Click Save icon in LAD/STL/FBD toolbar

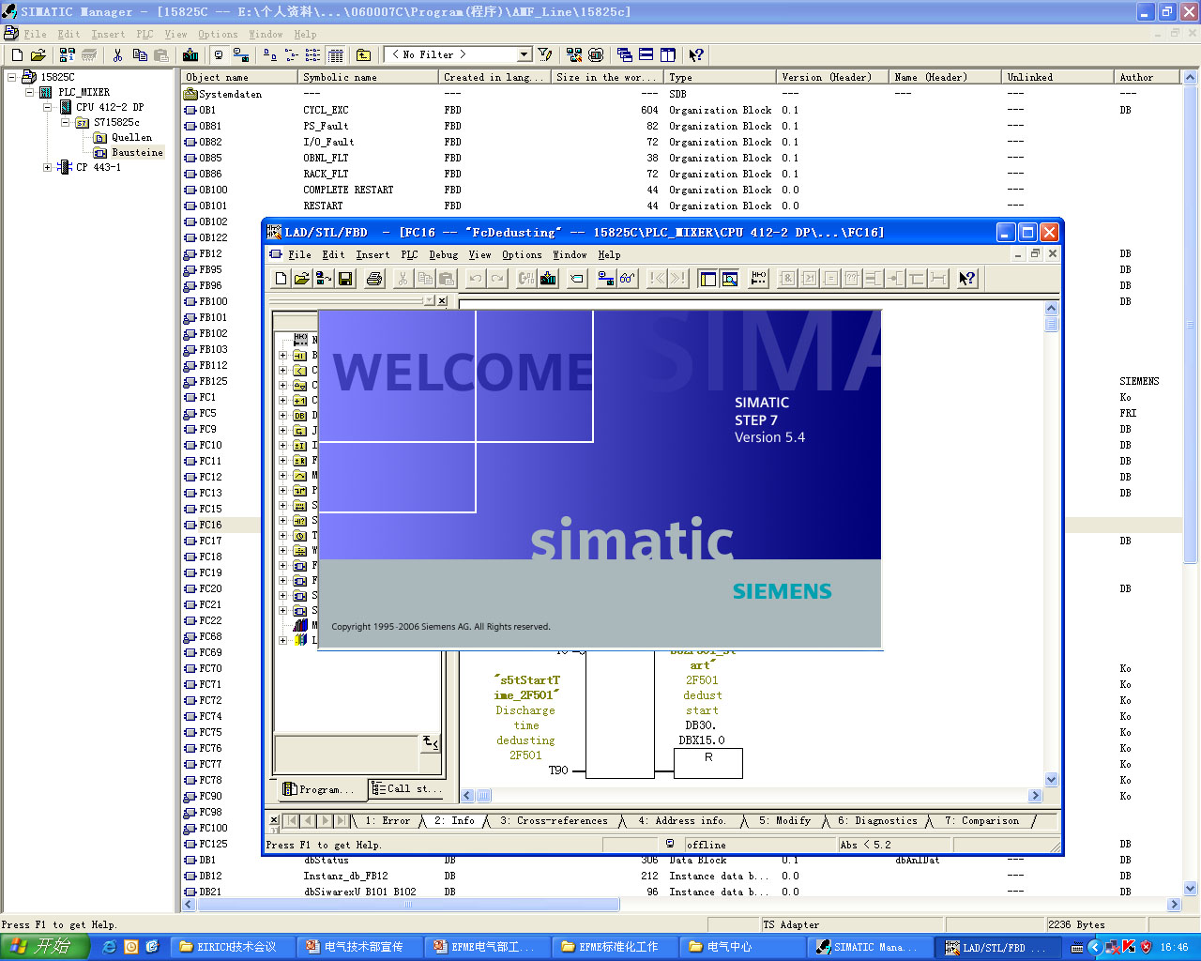(x=345, y=279)
